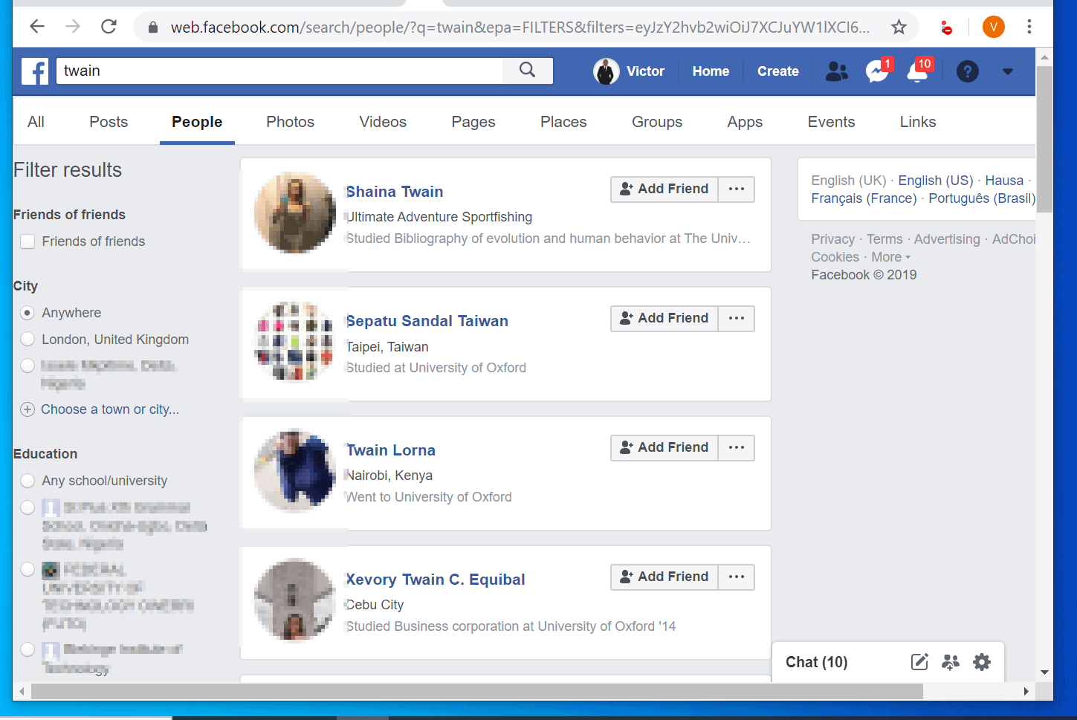The width and height of the screenshot is (1077, 720).
Task: Click the Facebook logo icon
Action: [x=35, y=71]
